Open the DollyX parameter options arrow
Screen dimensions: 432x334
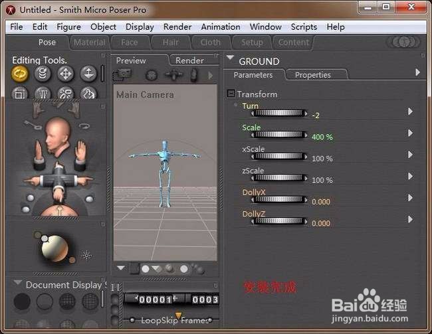coord(410,198)
